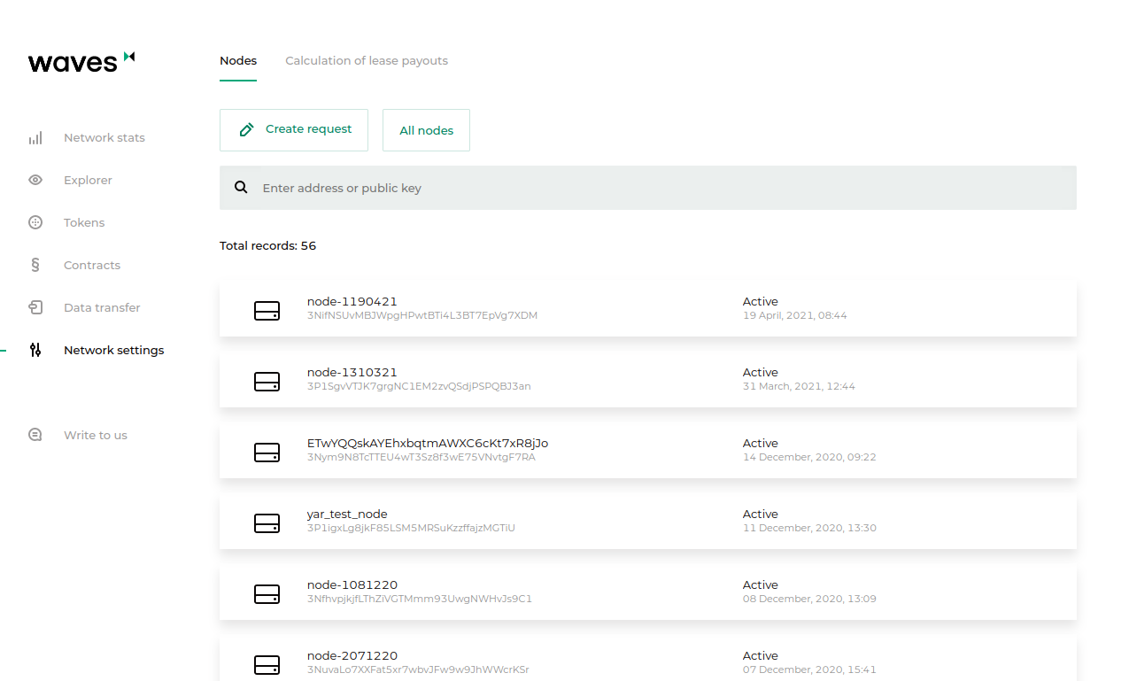Open Write to us link
The height and width of the screenshot is (681, 1129).
(96, 436)
